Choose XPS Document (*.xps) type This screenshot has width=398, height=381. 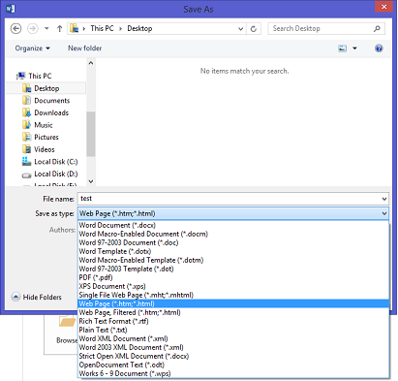coord(233,286)
